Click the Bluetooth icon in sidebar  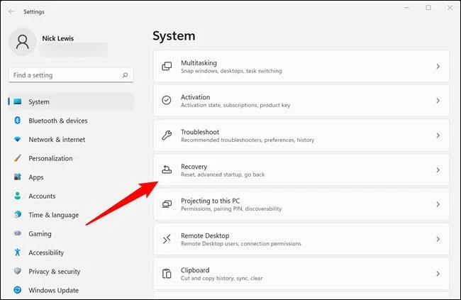coord(17,121)
